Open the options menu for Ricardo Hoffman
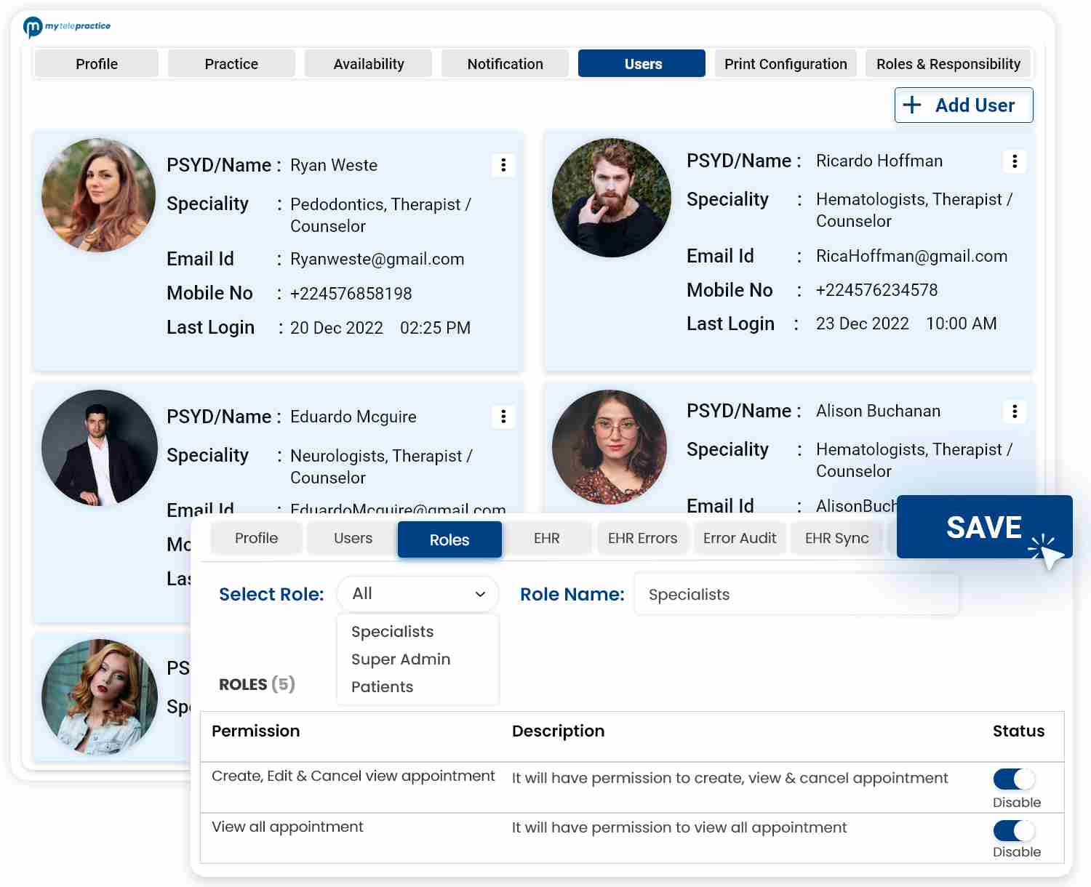Image resolution: width=1091 pixels, height=887 pixels. [1015, 161]
